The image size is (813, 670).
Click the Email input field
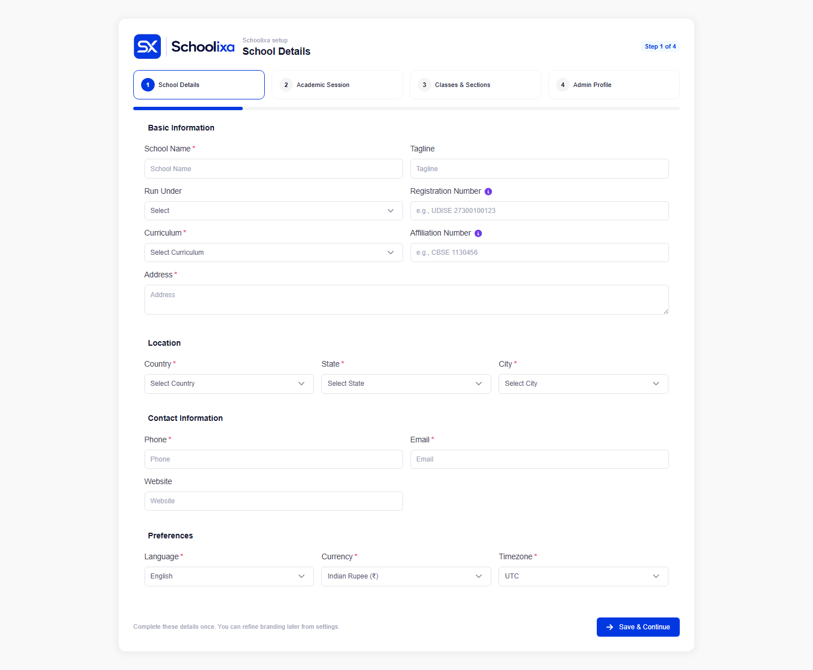tap(540, 459)
